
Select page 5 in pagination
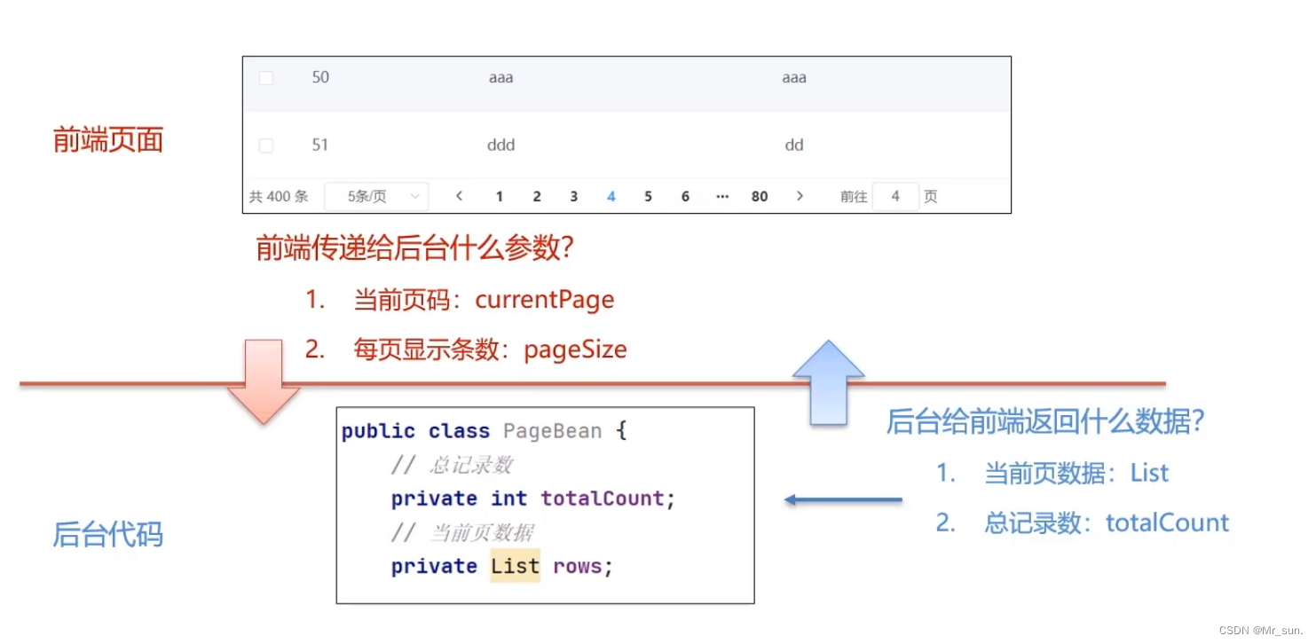click(x=649, y=197)
